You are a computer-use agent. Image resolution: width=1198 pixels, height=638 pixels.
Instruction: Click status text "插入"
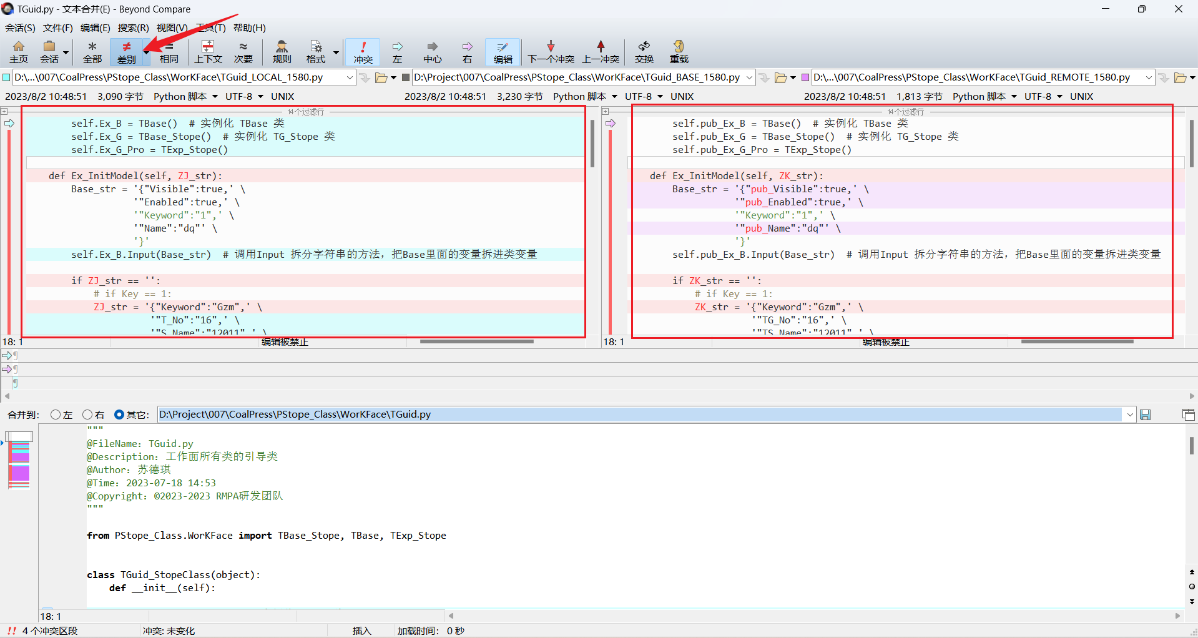[x=361, y=631]
